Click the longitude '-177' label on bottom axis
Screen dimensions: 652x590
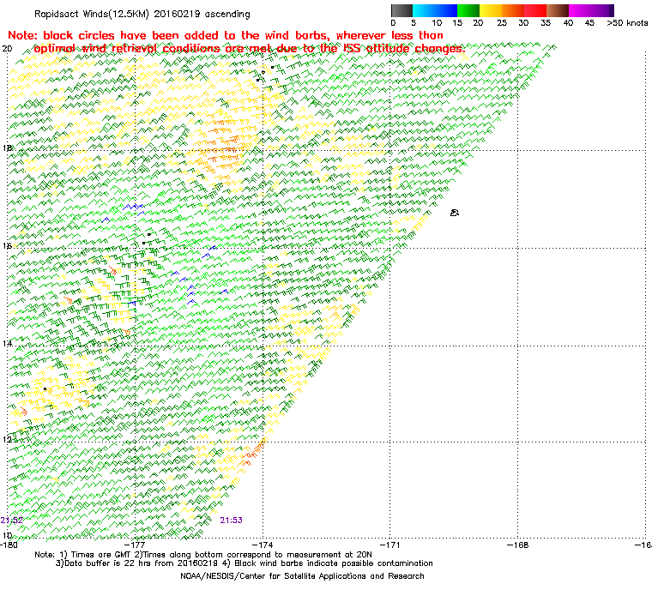tap(135, 545)
